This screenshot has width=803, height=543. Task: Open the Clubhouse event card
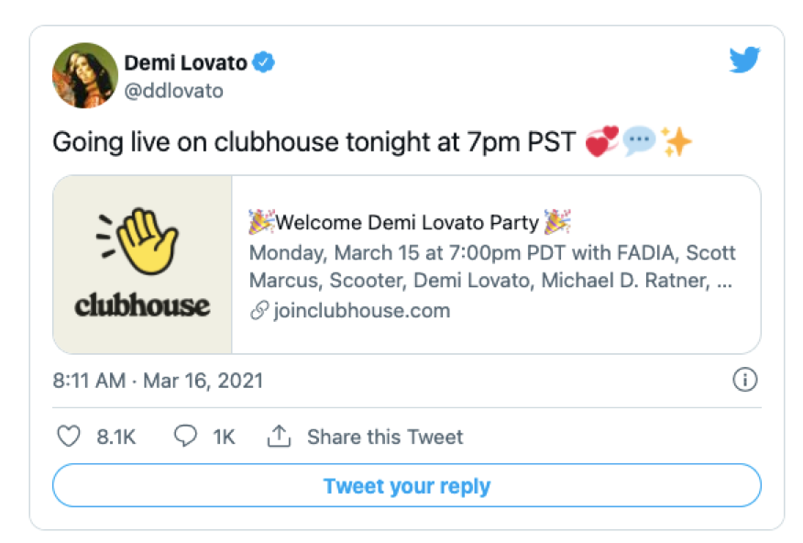[x=408, y=265]
